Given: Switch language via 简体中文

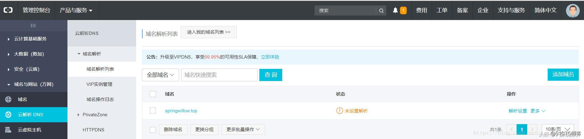Looking at the screenshot, I should pyautogui.click(x=546, y=10).
